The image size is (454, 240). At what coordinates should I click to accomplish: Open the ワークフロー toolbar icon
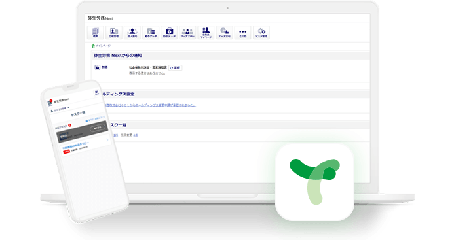point(187,33)
